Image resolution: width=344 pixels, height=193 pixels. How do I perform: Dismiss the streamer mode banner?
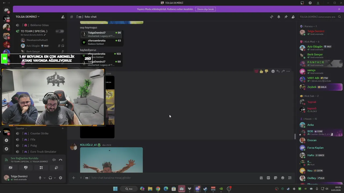(339, 9)
